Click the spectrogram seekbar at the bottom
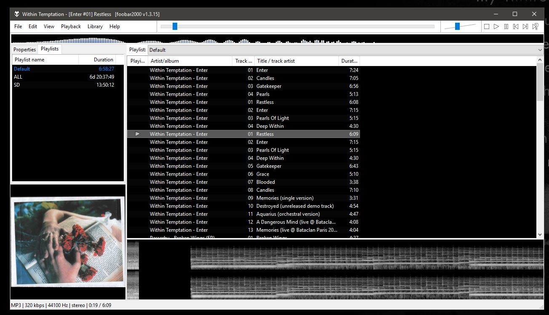Viewport: 549px width, 315px height. (x=335, y=270)
